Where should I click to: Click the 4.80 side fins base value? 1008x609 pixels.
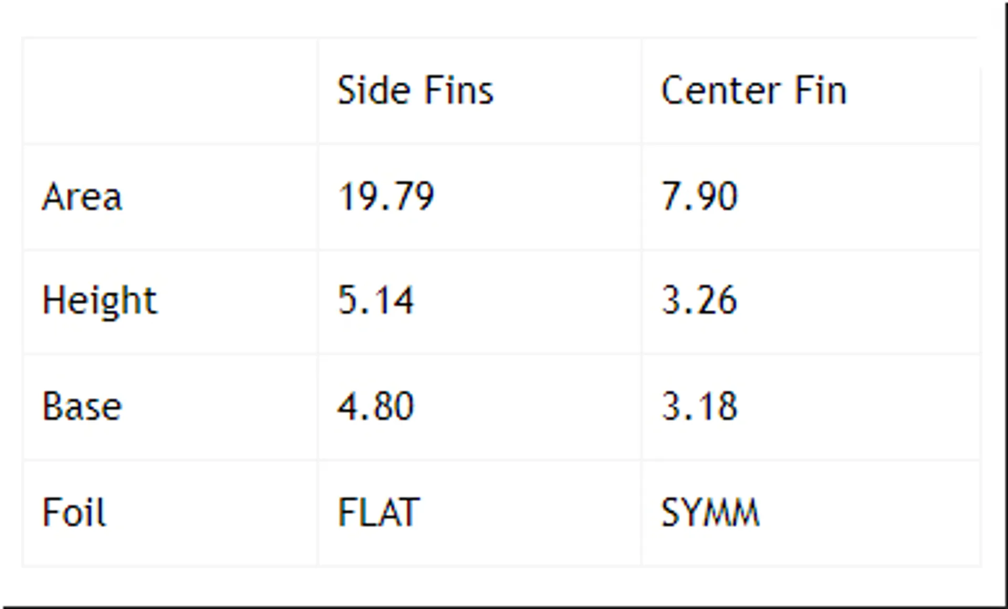click(375, 407)
